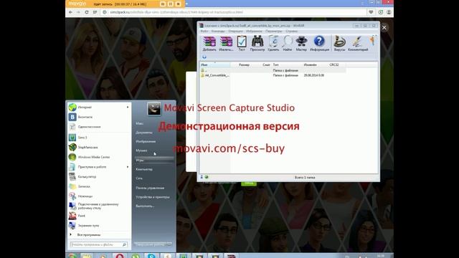The image size is (459, 258).
Task: Launch Ножницы (Snipping Tool) from Start menu
Action: coord(99,196)
